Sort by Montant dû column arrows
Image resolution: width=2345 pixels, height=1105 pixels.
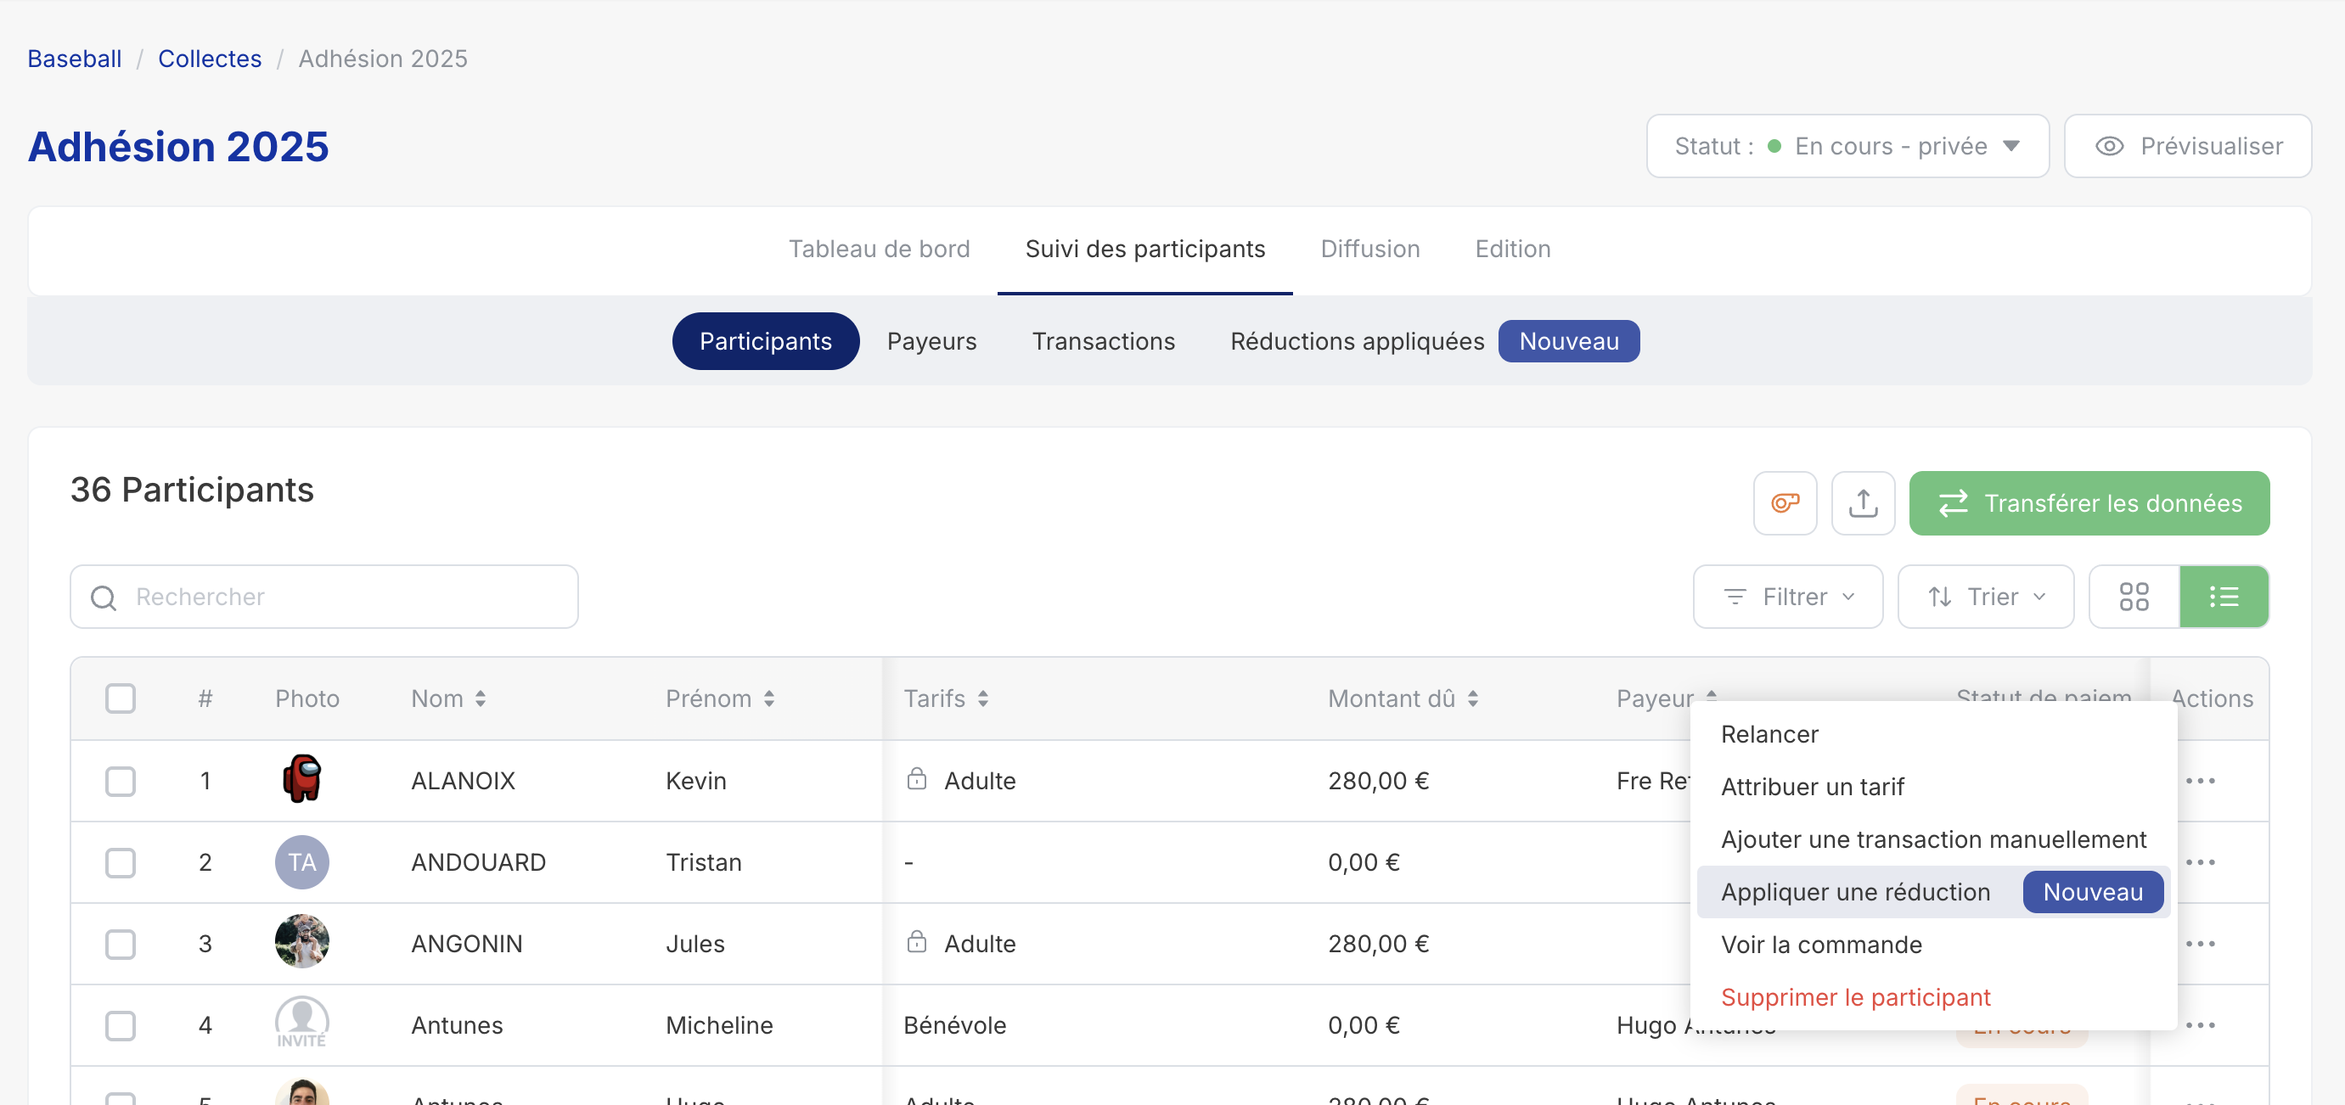click(1472, 698)
